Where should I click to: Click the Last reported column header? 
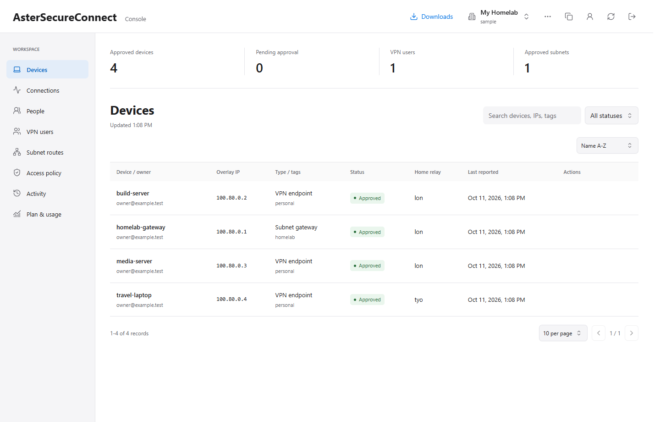point(483,172)
